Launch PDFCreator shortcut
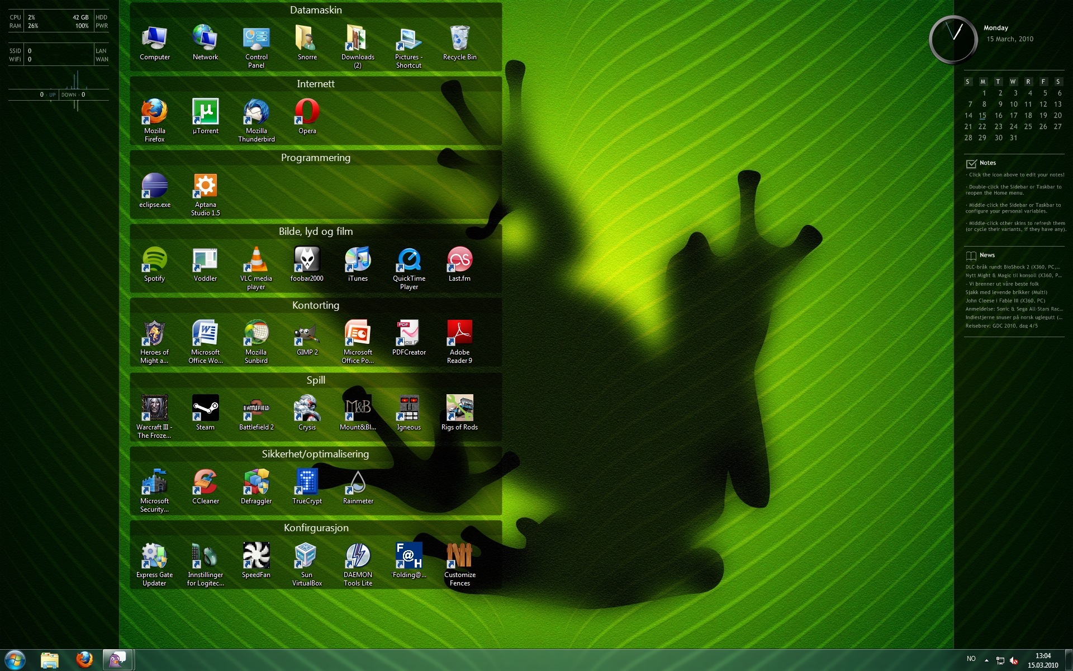This screenshot has width=1073, height=671. (409, 338)
